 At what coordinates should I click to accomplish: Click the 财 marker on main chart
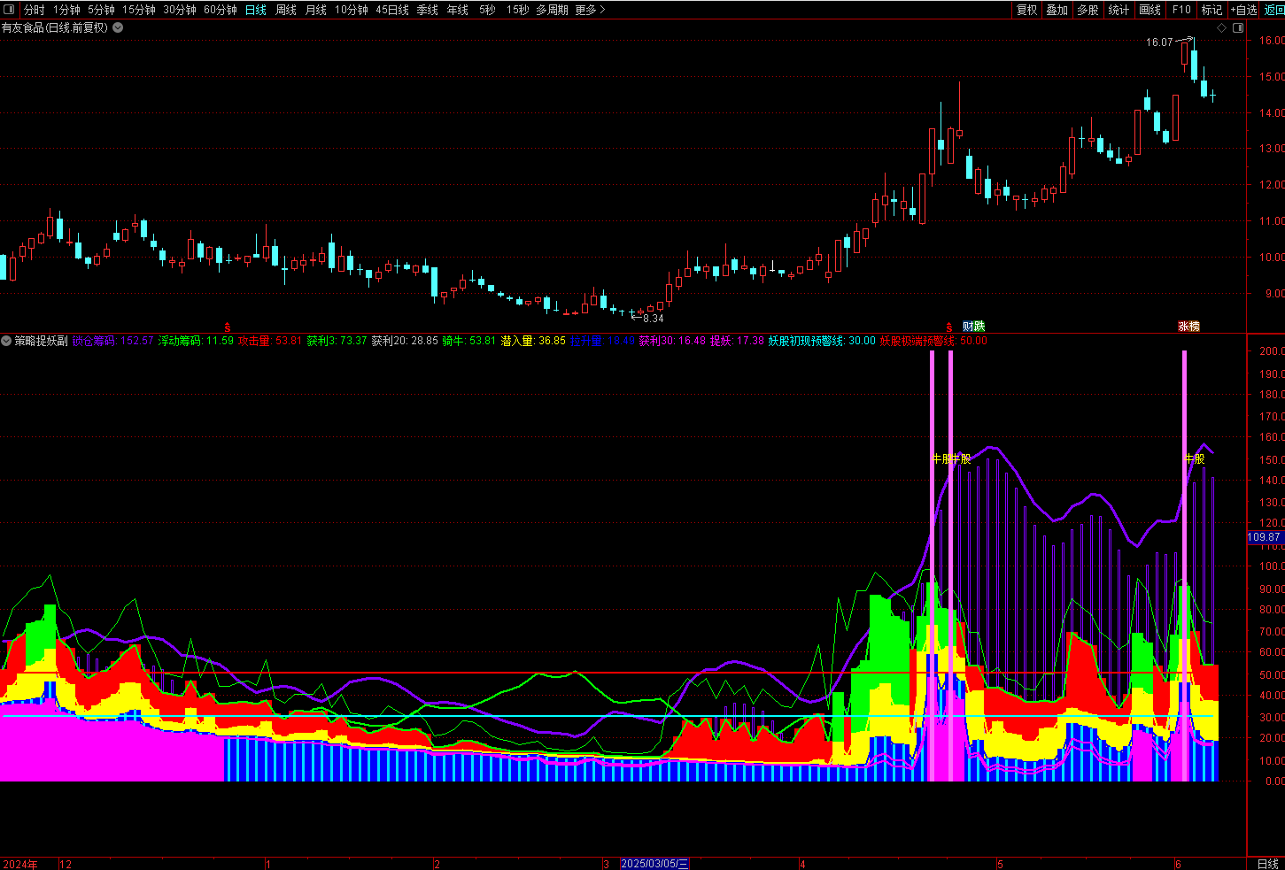tap(968, 327)
